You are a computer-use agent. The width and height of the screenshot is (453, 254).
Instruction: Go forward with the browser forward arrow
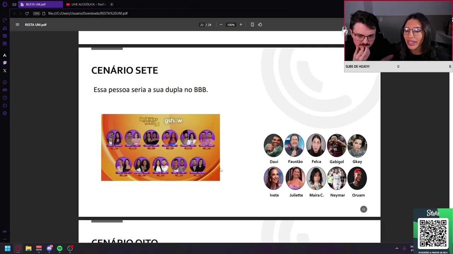click(x=21, y=13)
